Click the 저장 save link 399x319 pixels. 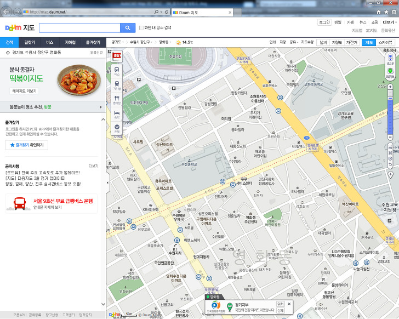point(283,42)
